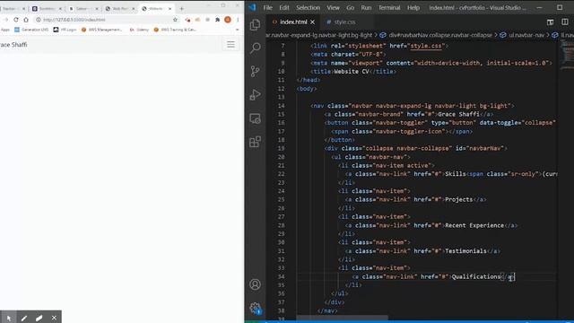Screen dimensions: 574x323
Task: Toggle the navbar hamburger menu in browser
Action: [x=230, y=44]
